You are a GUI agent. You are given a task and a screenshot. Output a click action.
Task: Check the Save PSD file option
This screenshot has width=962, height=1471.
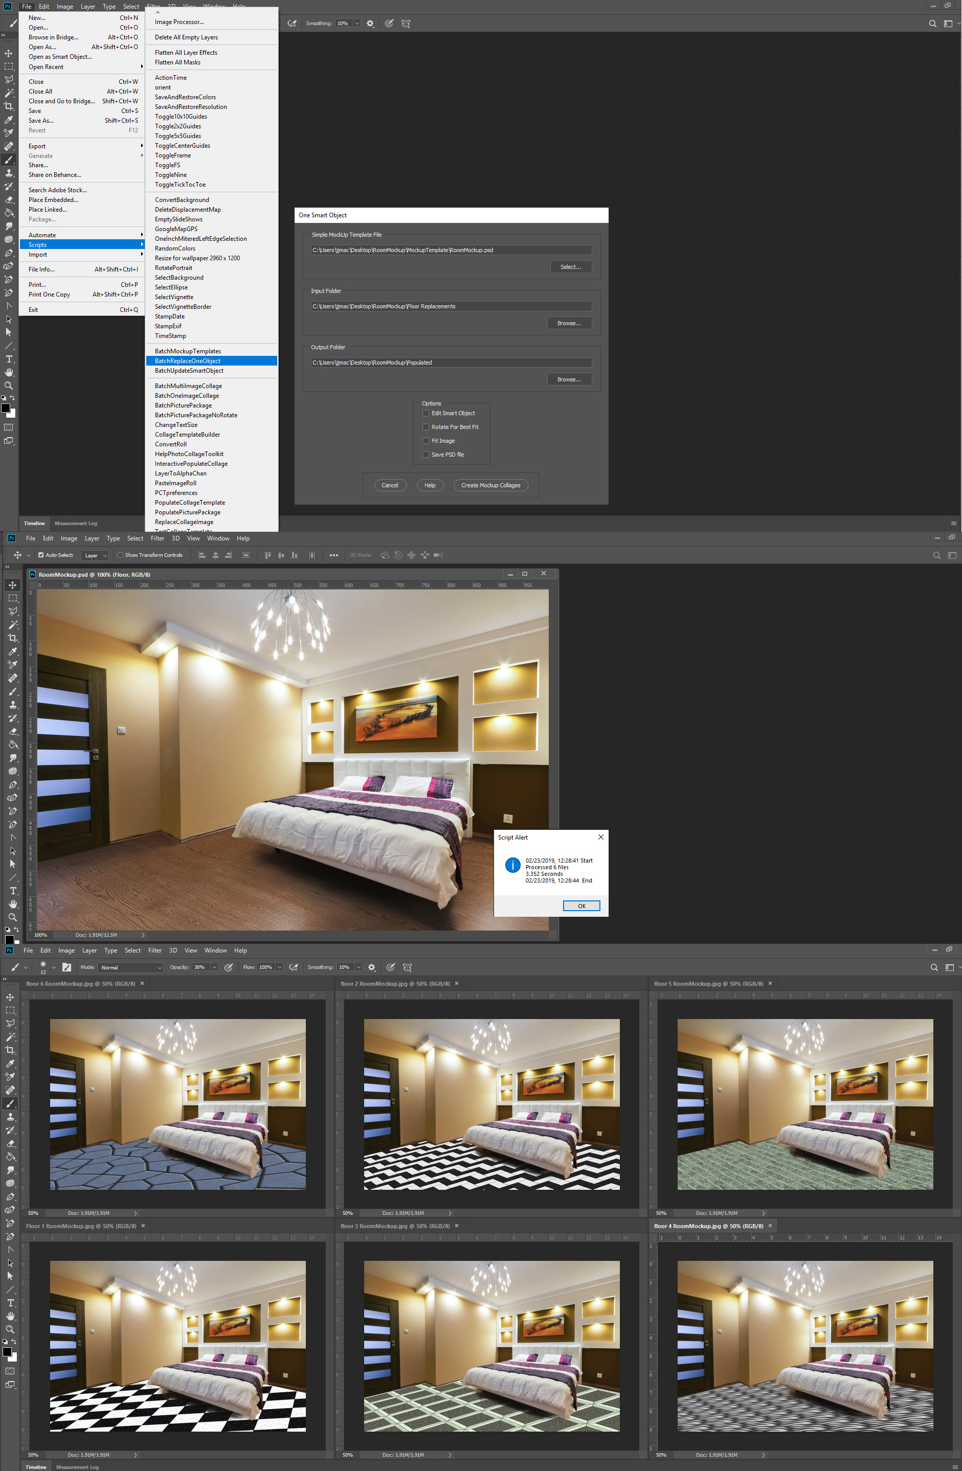[x=426, y=454]
